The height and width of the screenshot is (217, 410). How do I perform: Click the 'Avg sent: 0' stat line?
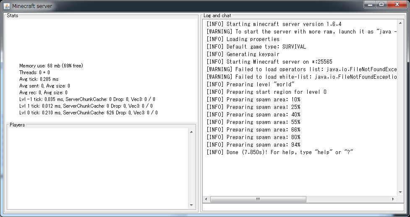tap(45, 86)
